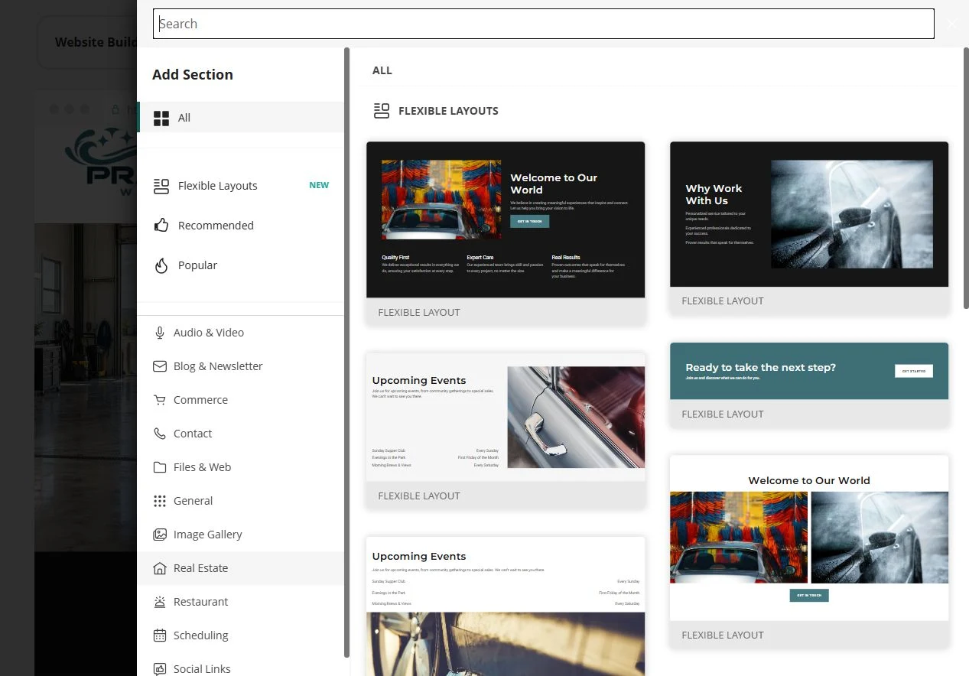The width and height of the screenshot is (969, 676).
Task: Click the Flexible Layouts sidebar icon
Action: point(161,186)
